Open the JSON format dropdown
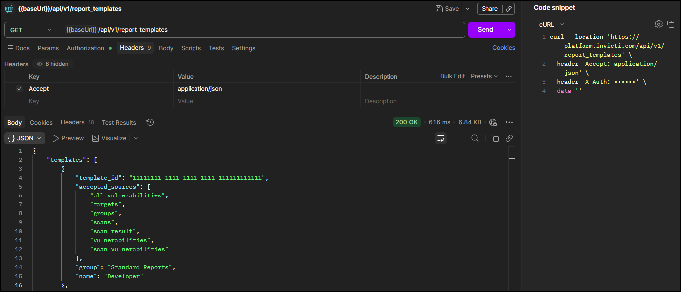 pos(25,138)
